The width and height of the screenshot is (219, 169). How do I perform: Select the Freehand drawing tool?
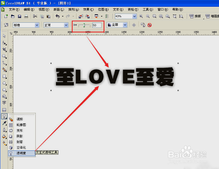pyautogui.click(x=4, y=63)
